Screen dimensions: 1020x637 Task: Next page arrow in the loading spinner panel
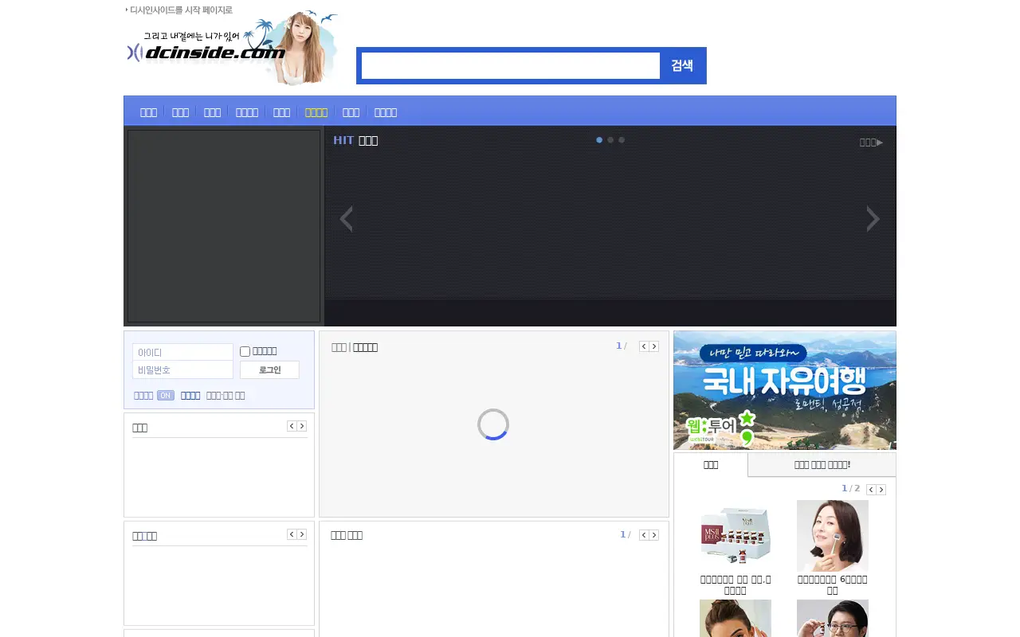654,346
